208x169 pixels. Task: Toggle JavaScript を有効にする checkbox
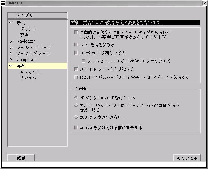tap(76, 53)
